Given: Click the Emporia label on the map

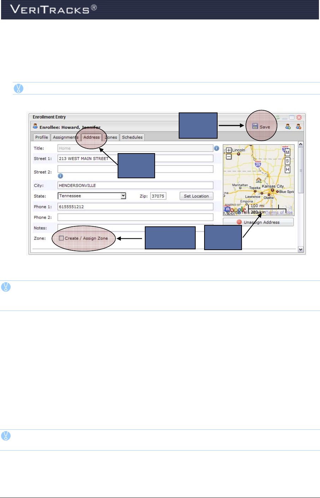Looking at the screenshot, I should (x=247, y=201).
